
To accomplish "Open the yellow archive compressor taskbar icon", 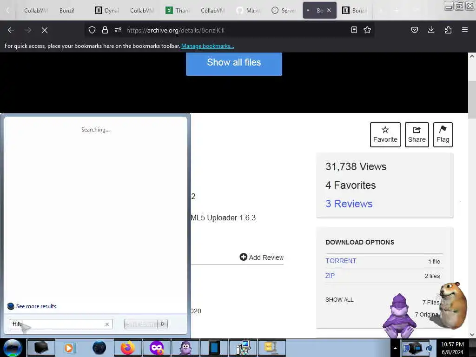I will 271,348.
